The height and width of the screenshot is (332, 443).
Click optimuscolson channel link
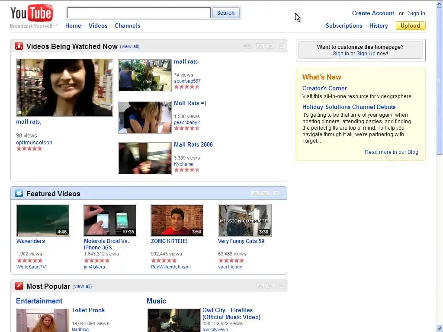[34, 143]
